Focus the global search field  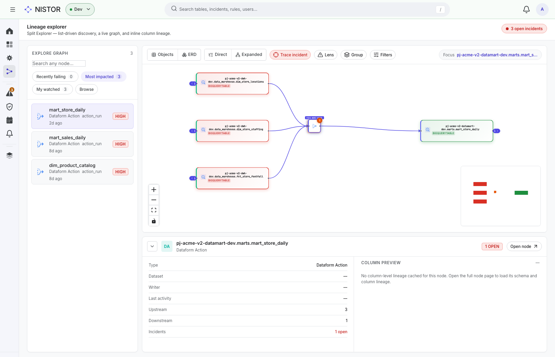pyautogui.click(x=307, y=9)
